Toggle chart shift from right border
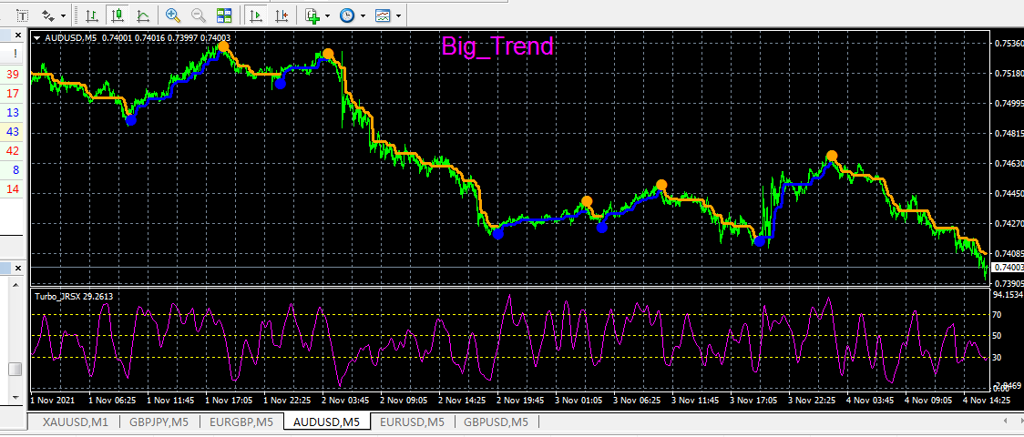Screen dimensions: 1024x437 pyautogui.click(x=282, y=15)
